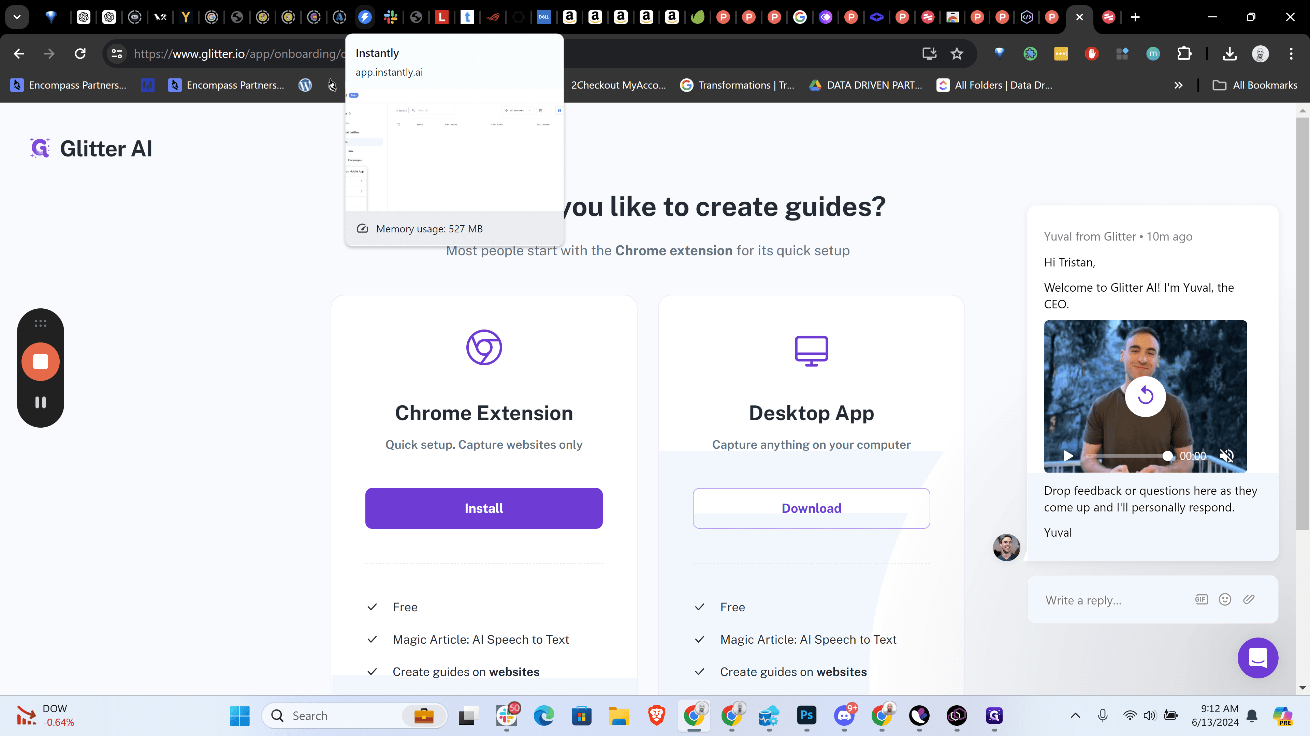Reload the Glitter onboarding page
The height and width of the screenshot is (736, 1310).
click(80, 53)
